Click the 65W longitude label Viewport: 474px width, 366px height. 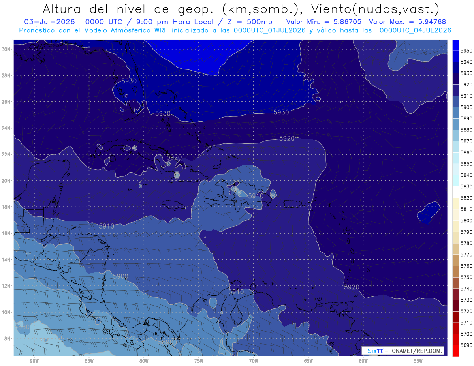(308, 361)
